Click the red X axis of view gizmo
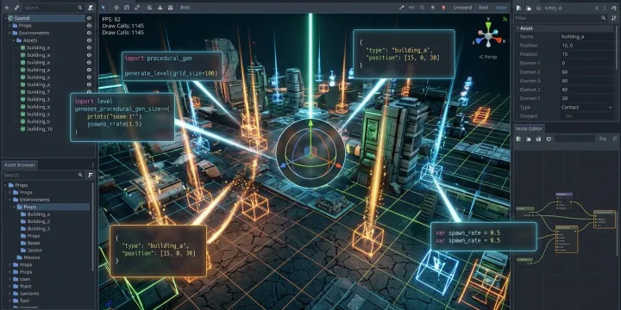The width and height of the screenshot is (621, 310). tap(499, 40)
